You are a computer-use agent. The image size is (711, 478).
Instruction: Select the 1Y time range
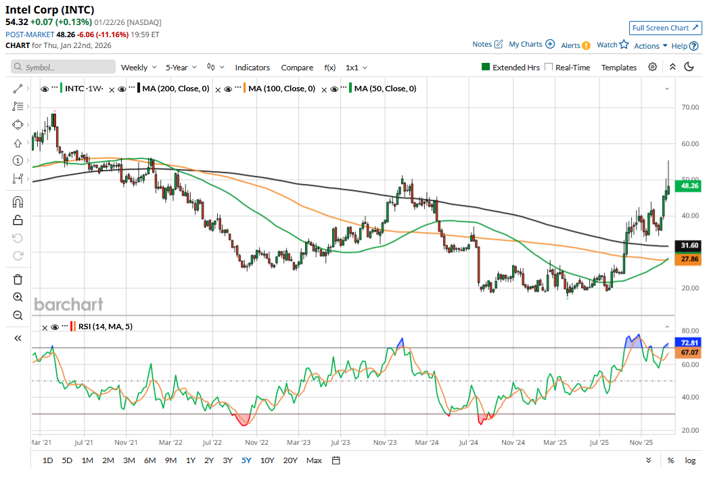point(191,460)
